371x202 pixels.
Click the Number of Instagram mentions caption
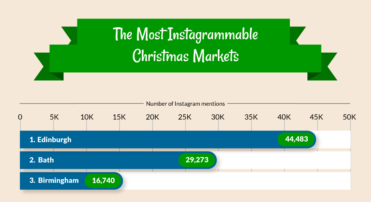pos(185,104)
